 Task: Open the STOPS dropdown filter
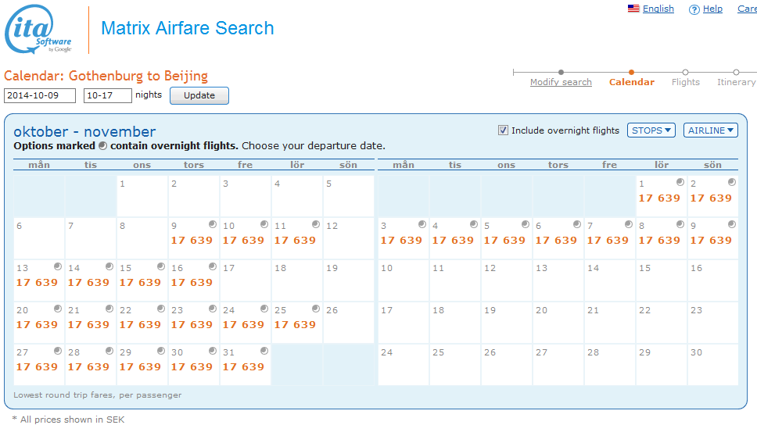(651, 130)
